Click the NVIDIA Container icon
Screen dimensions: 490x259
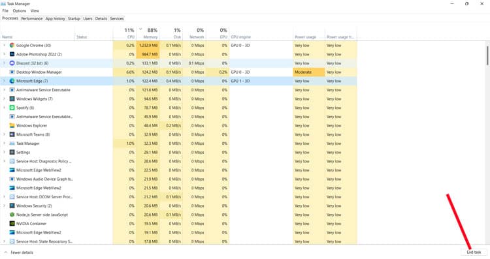pyautogui.click(x=12, y=224)
